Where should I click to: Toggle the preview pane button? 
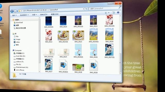pos(113,13)
